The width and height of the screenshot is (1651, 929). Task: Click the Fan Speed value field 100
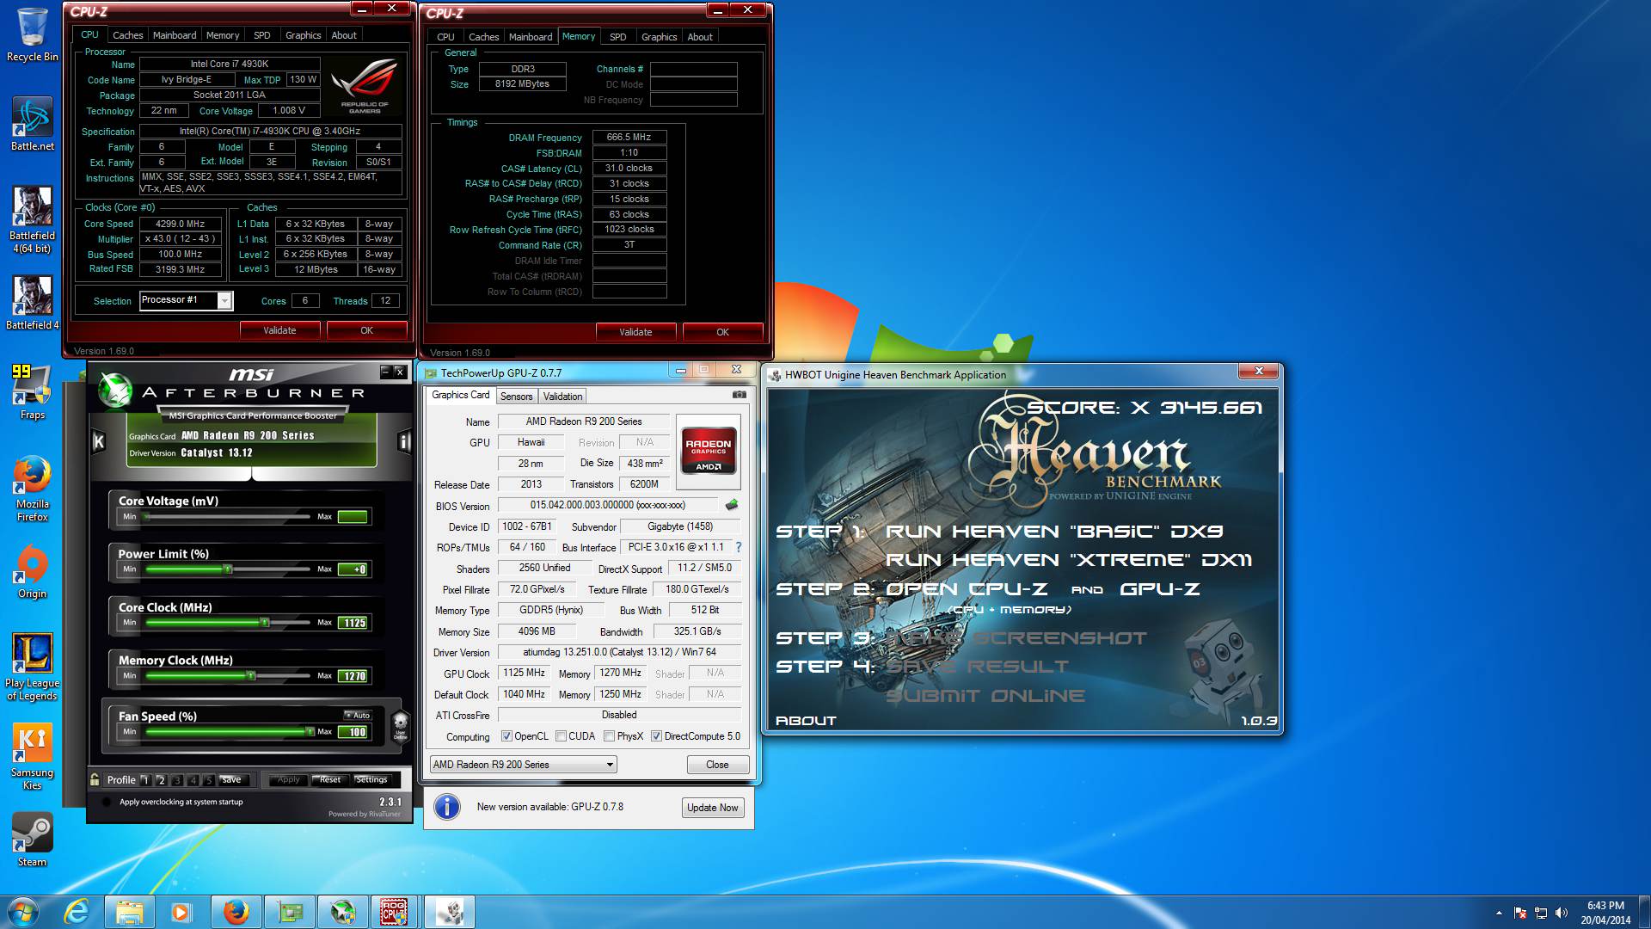click(353, 732)
